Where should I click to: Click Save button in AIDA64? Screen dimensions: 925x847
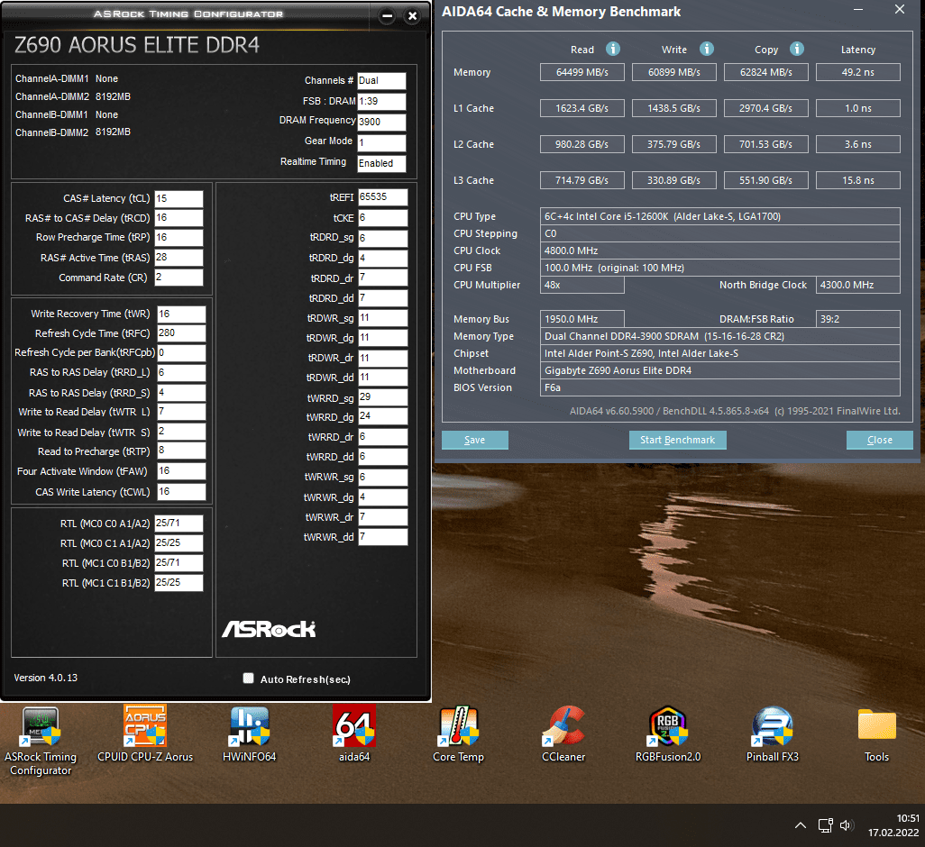click(x=475, y=440)
